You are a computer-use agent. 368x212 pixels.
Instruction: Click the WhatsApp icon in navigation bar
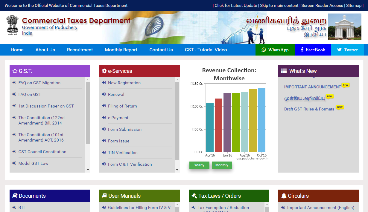tap(264, 50)
